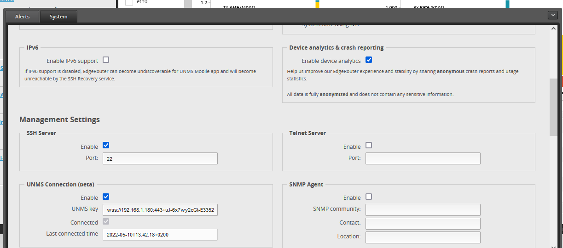Uncheck SSH Server Enable checkbox
The width and height of the screenshot is (563, 248).
pyautogui.click(x=106, y=146)
